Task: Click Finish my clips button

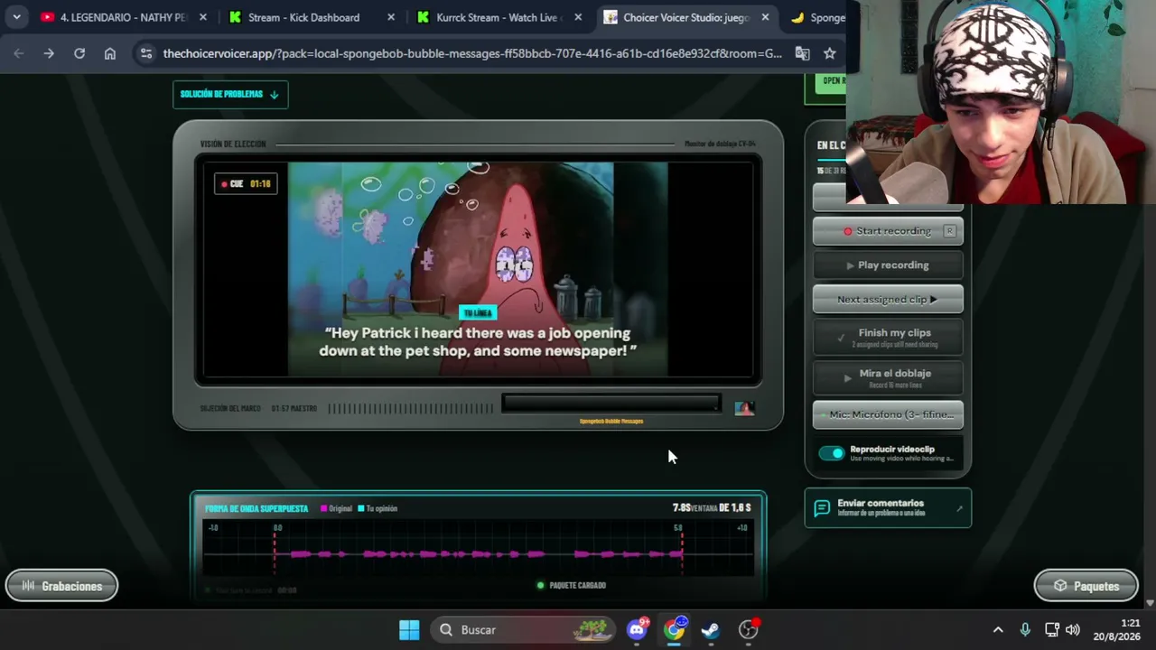Action: click(888, 337)
